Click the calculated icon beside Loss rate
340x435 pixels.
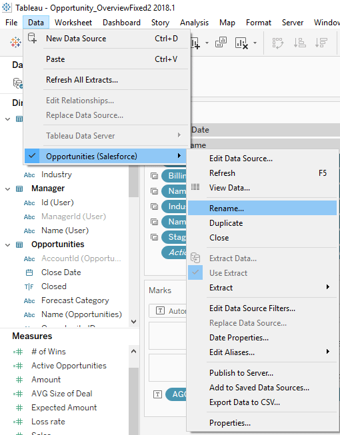click(18, 422)
